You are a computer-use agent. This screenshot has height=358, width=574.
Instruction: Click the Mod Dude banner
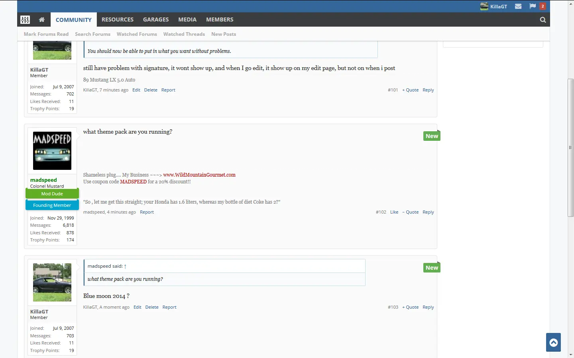pos(52,194)
